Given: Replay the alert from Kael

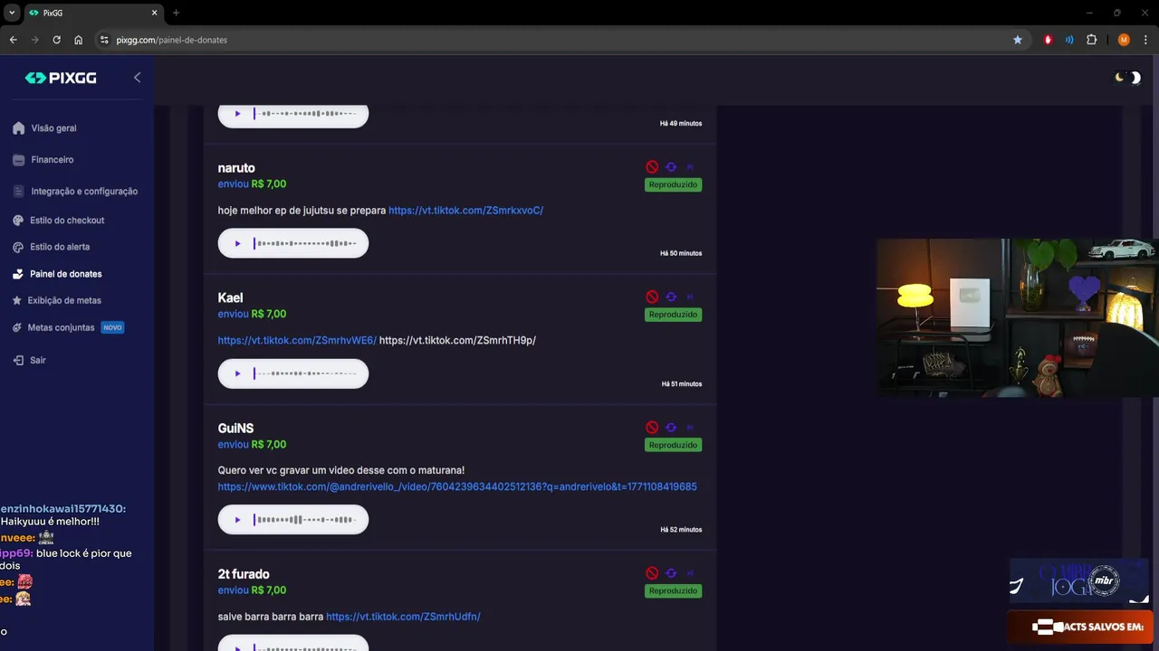Looking at the screenshot, I should 671,297.
